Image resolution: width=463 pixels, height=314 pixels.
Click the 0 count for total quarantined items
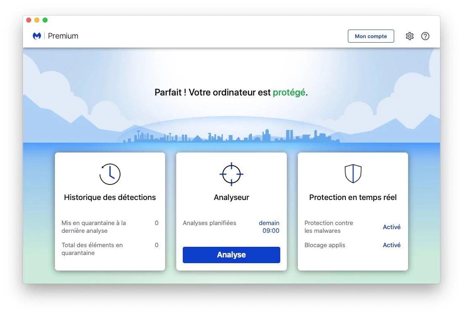157,245
